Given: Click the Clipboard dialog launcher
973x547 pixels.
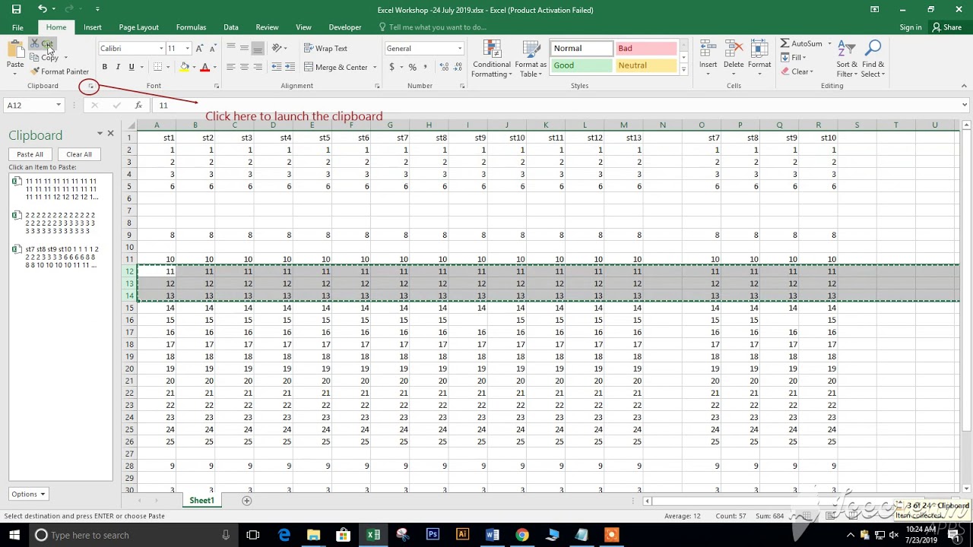Looking at the screenshot, I should (x=90, y=87).
